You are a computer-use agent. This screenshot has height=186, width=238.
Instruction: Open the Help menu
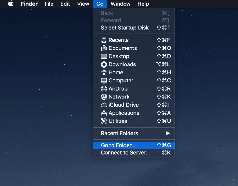click(x=143, y=4)
